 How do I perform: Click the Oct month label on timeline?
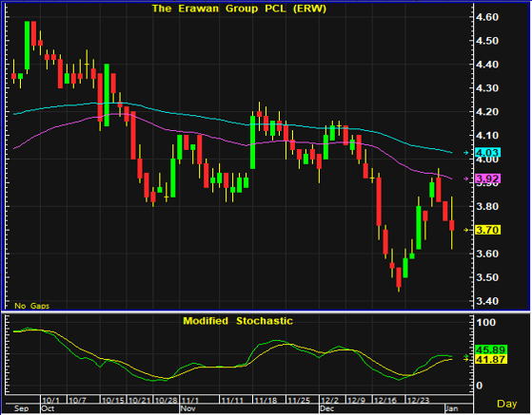[48, 408]
